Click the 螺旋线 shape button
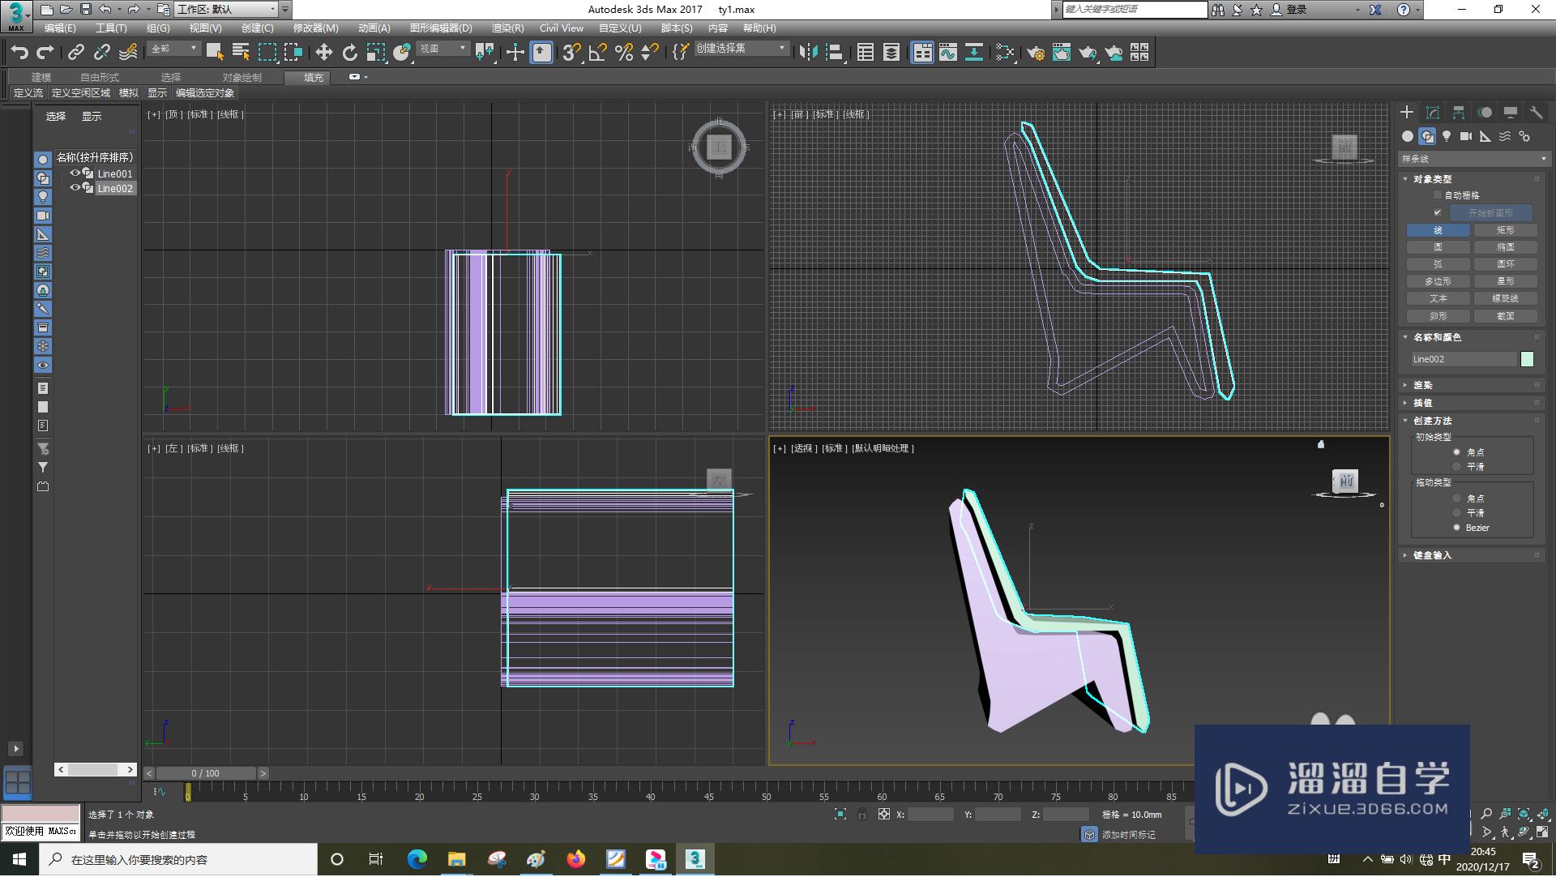The image size is (1556, 877). (x=1506, y=298)
